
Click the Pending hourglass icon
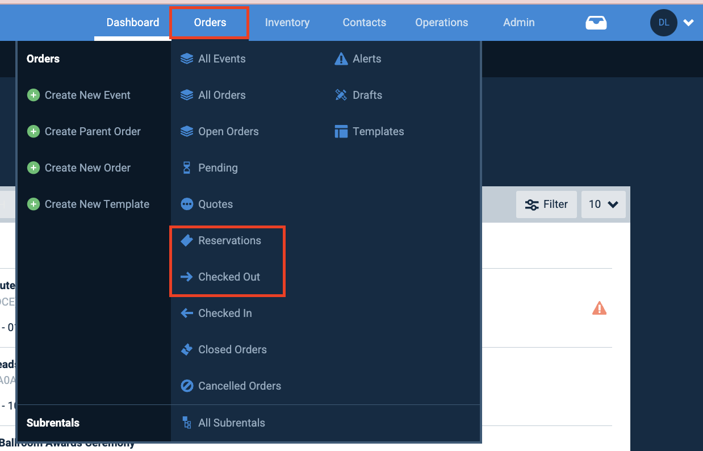pos(187,168)
